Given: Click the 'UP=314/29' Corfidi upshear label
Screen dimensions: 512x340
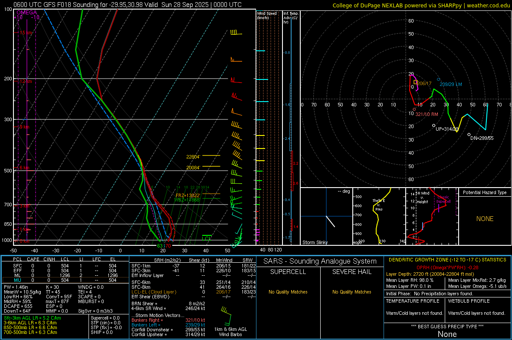Looking at the screenshot, I should point(447,129).
